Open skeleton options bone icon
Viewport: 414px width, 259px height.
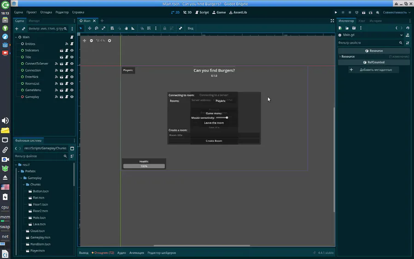181,28
